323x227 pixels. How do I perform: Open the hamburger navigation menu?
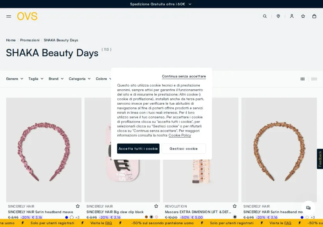(9, 16)
